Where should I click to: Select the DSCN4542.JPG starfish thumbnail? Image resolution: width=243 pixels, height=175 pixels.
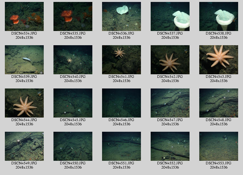[x=170, y=60]
